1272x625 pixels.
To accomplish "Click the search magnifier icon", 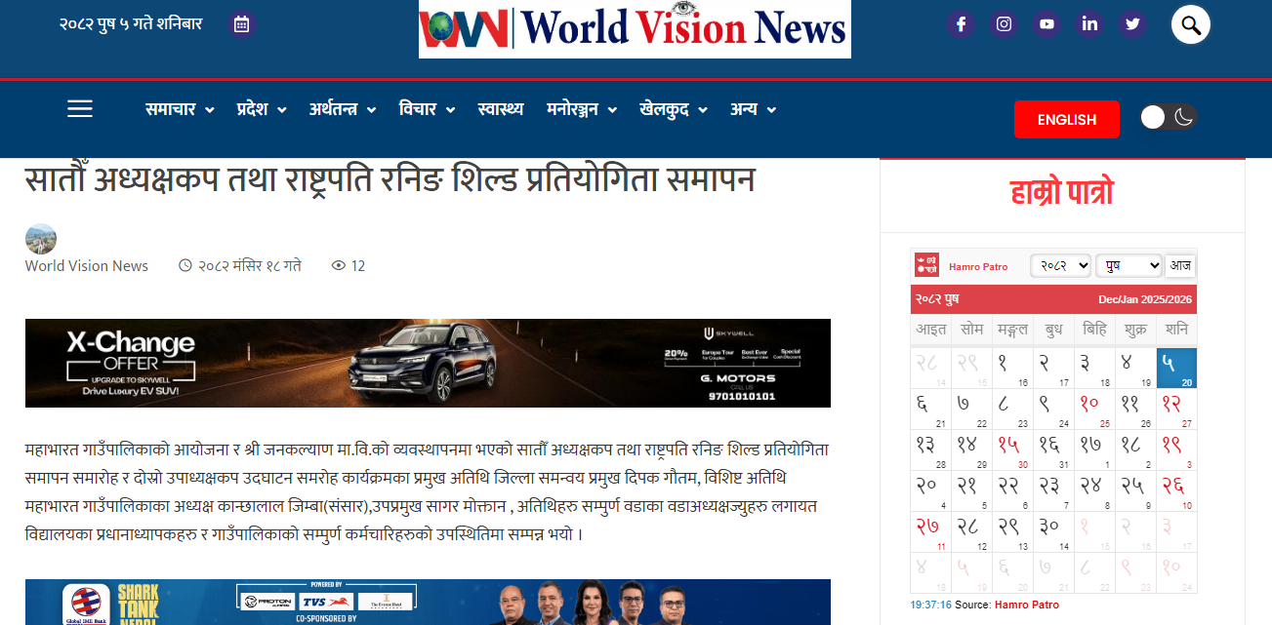I will pos(1191,24).
